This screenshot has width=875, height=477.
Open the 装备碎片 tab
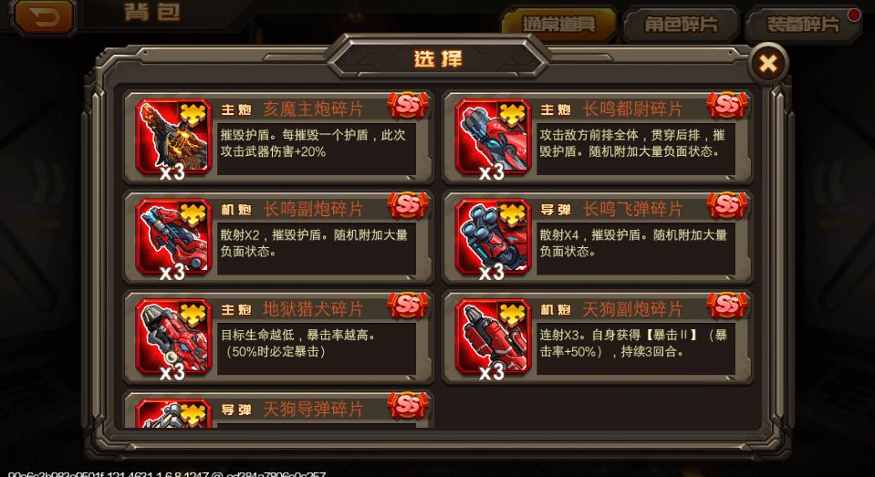tap(804, 25)
